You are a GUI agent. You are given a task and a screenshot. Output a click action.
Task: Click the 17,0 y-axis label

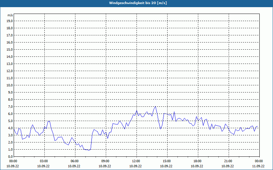pyautogui.click(x=10, y=35)
